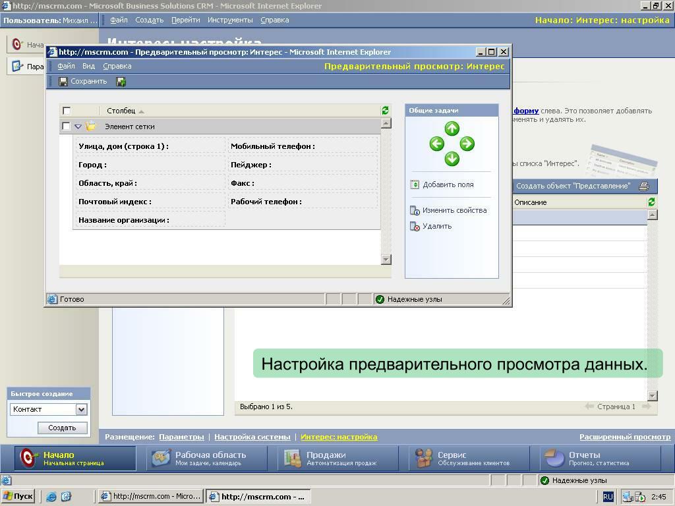The width and height of the screenshot is (675, 506).
Task: Click the second quick launch icon by Пуск
Action: [66, 497]
